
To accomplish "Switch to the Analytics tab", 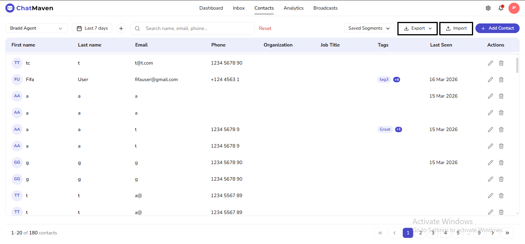I will (293, 8).
